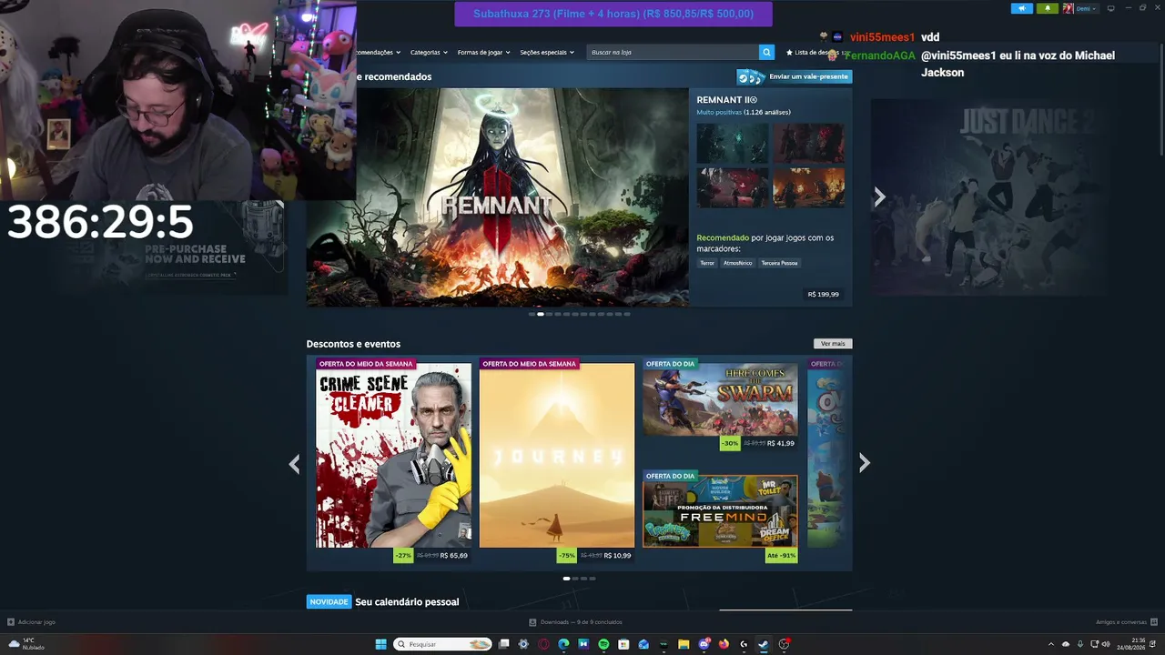Image resolution: width=1165 pixels, height=655 pixels.
Task: Launch the gear Settings app in taskbar
Action: [523, 644]
